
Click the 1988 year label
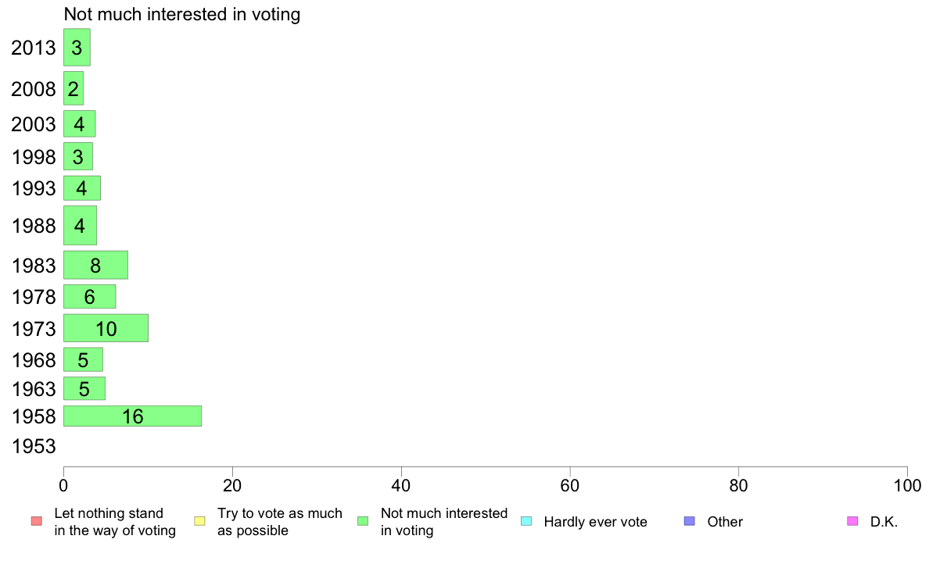click(34, 226)
